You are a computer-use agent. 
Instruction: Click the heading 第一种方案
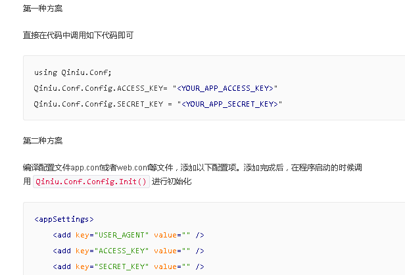(x=43, y=9)
